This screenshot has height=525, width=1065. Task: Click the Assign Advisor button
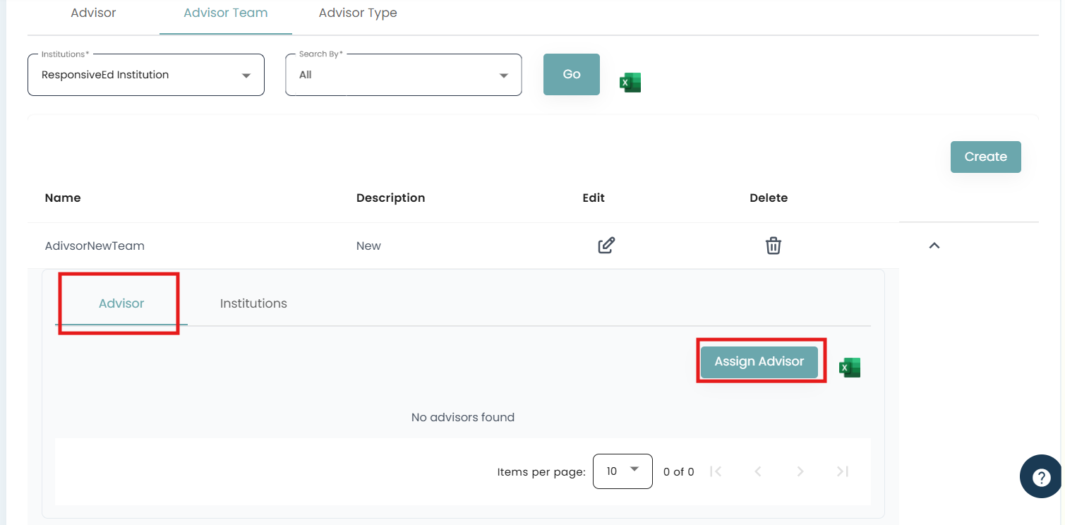[x=759, y=361]
